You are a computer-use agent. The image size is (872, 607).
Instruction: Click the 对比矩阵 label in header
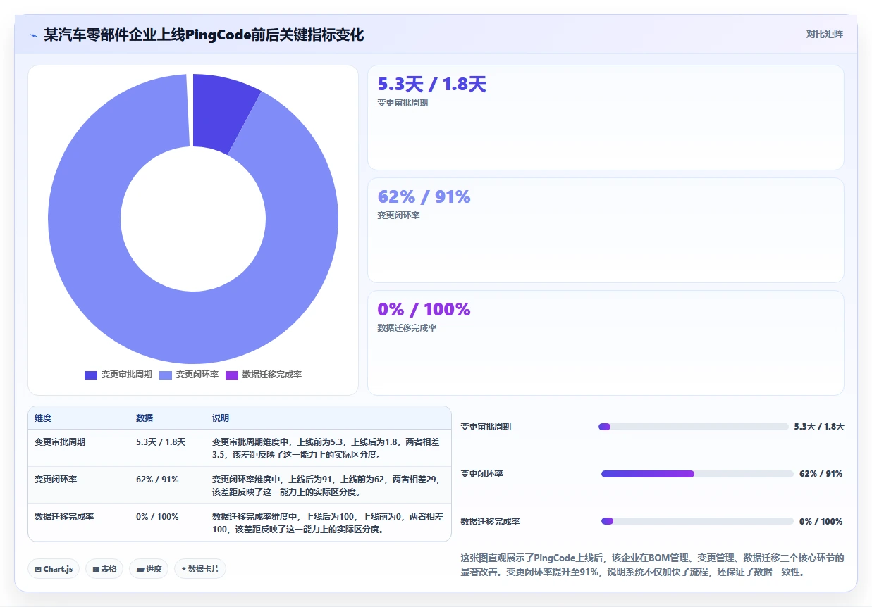(824, 34)
